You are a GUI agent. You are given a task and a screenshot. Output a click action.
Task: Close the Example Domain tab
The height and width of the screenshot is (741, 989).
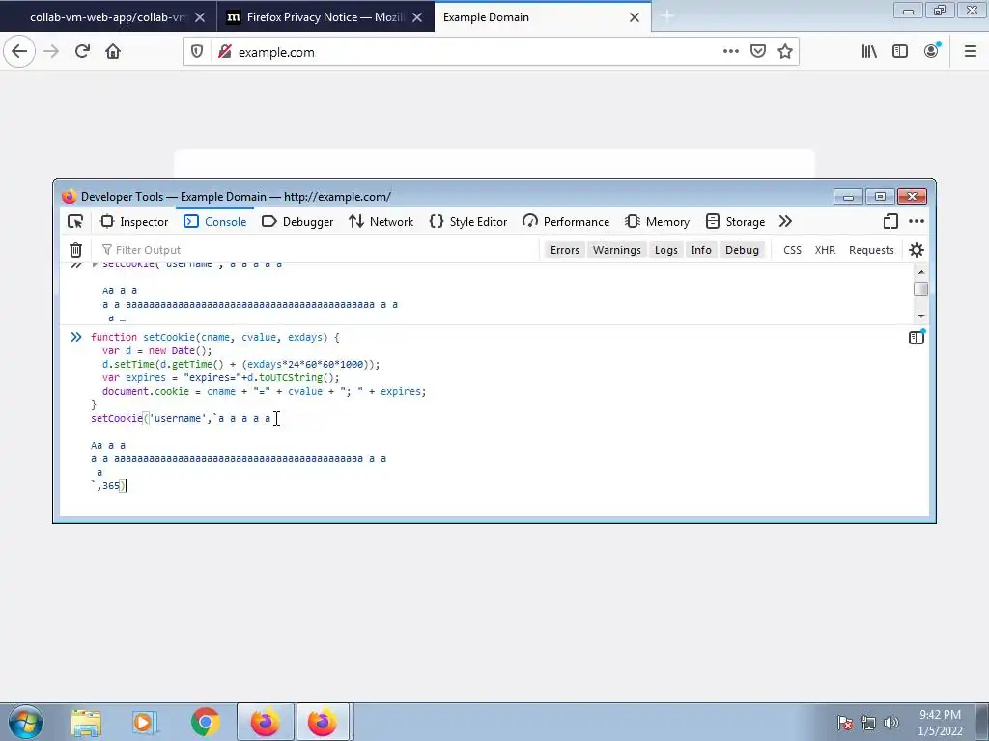[635, 17]
